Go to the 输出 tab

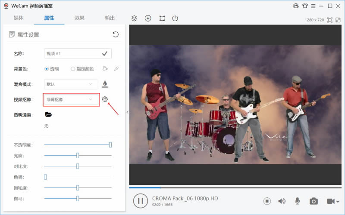(110, 18)
